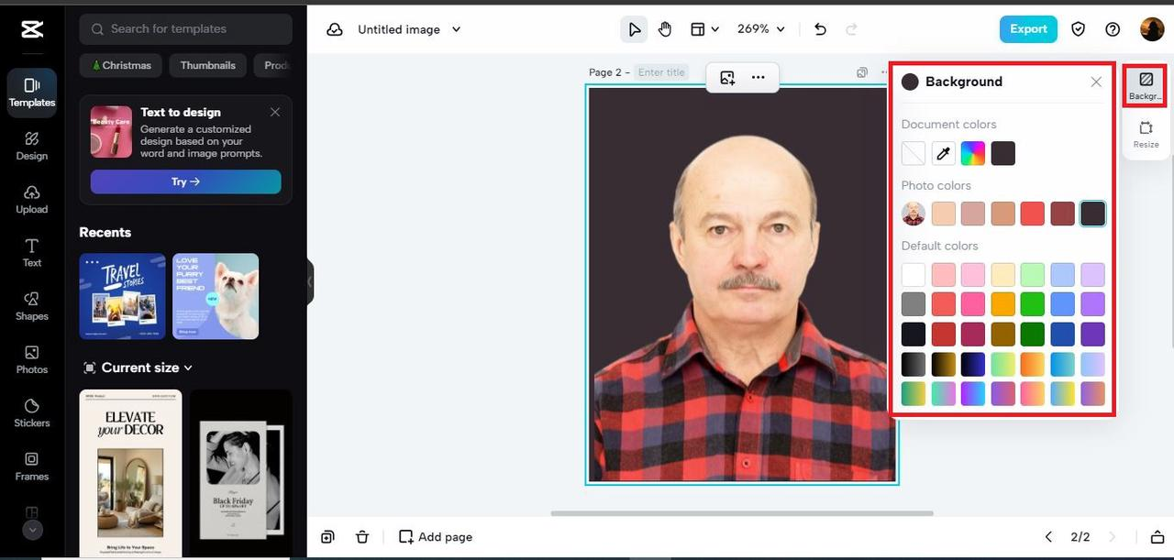Open the Help question mark icon
Image resolution: width=1174 pixels, height=560 pixels.
pyautogui.click(x=1113, y=29)
